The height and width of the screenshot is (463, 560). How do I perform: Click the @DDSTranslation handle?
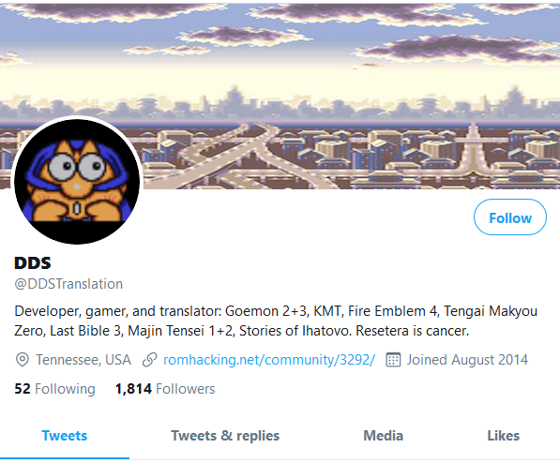pyautogui.click(x=68, y=284)
